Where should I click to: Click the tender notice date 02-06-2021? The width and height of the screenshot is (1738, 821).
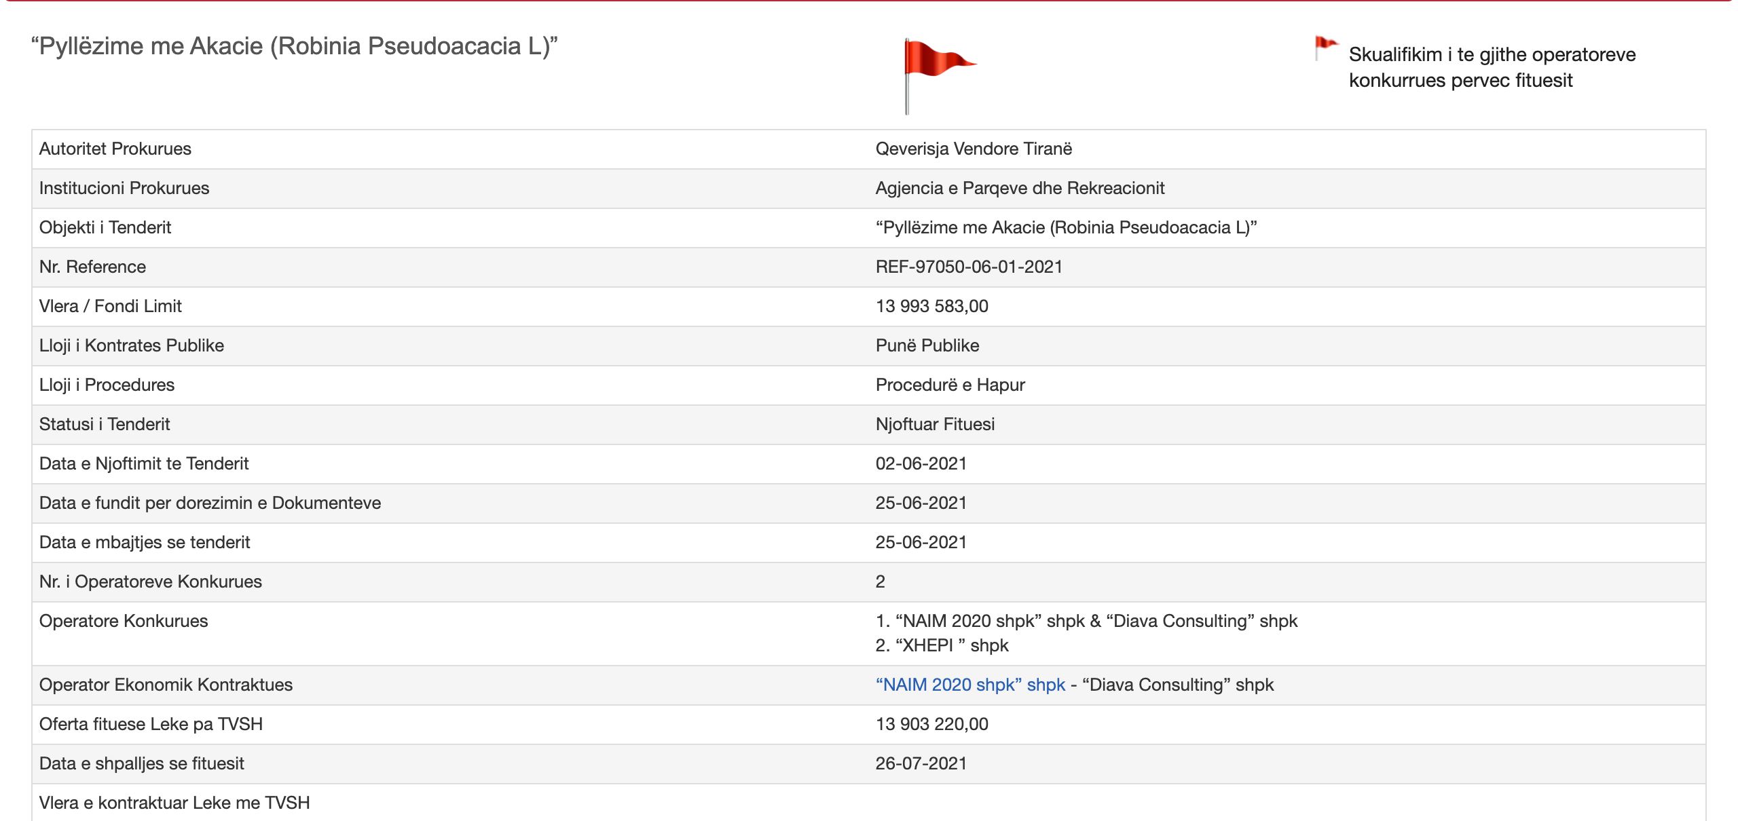(921, 463)
